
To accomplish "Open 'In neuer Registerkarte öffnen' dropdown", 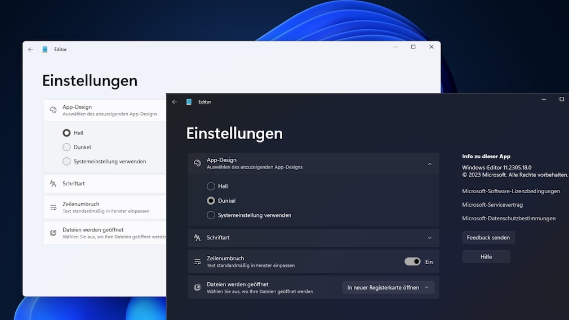I will tap(388, 287).
